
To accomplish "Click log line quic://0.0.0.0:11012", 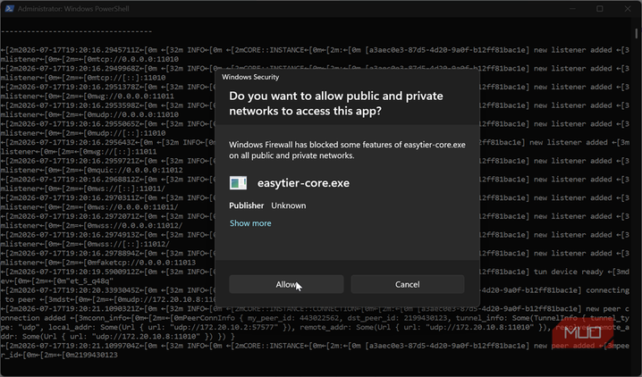I will point(92,170).
